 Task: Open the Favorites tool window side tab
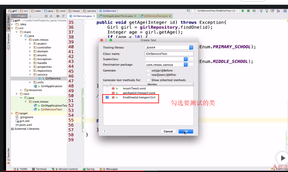pyautogui.click(x=8, y=156)
